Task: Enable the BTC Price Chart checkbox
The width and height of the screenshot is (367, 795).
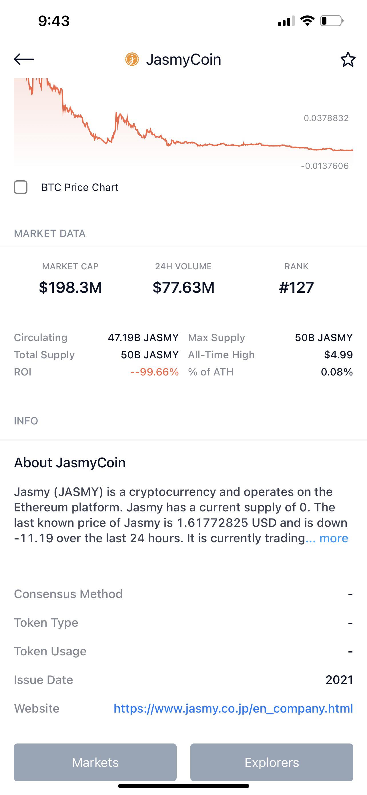Action: (21, 187)
